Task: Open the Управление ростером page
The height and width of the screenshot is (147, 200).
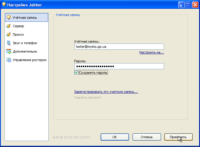Action: pos(27,60)
